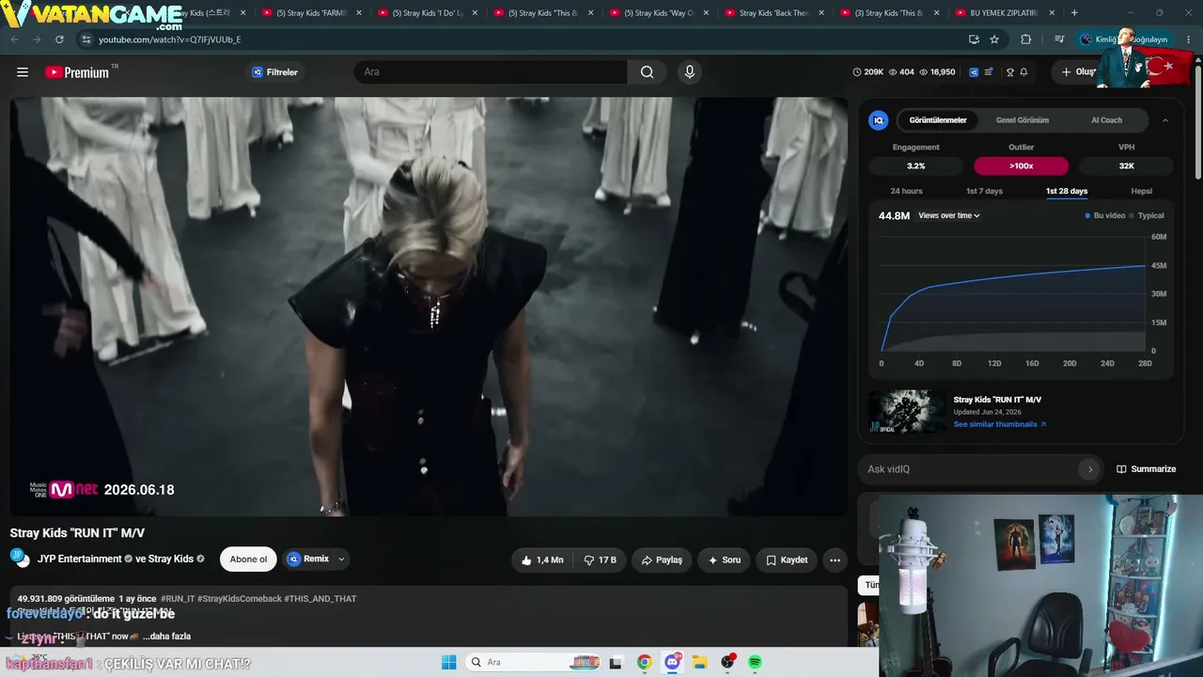Click the address bar URL

point(170,39)
